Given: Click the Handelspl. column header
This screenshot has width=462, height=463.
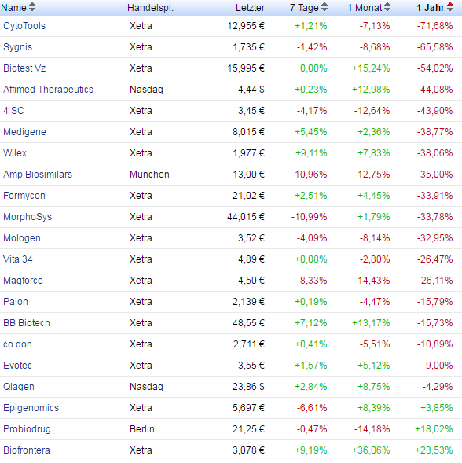Looking at the screenshot, I should pos(150,8).
